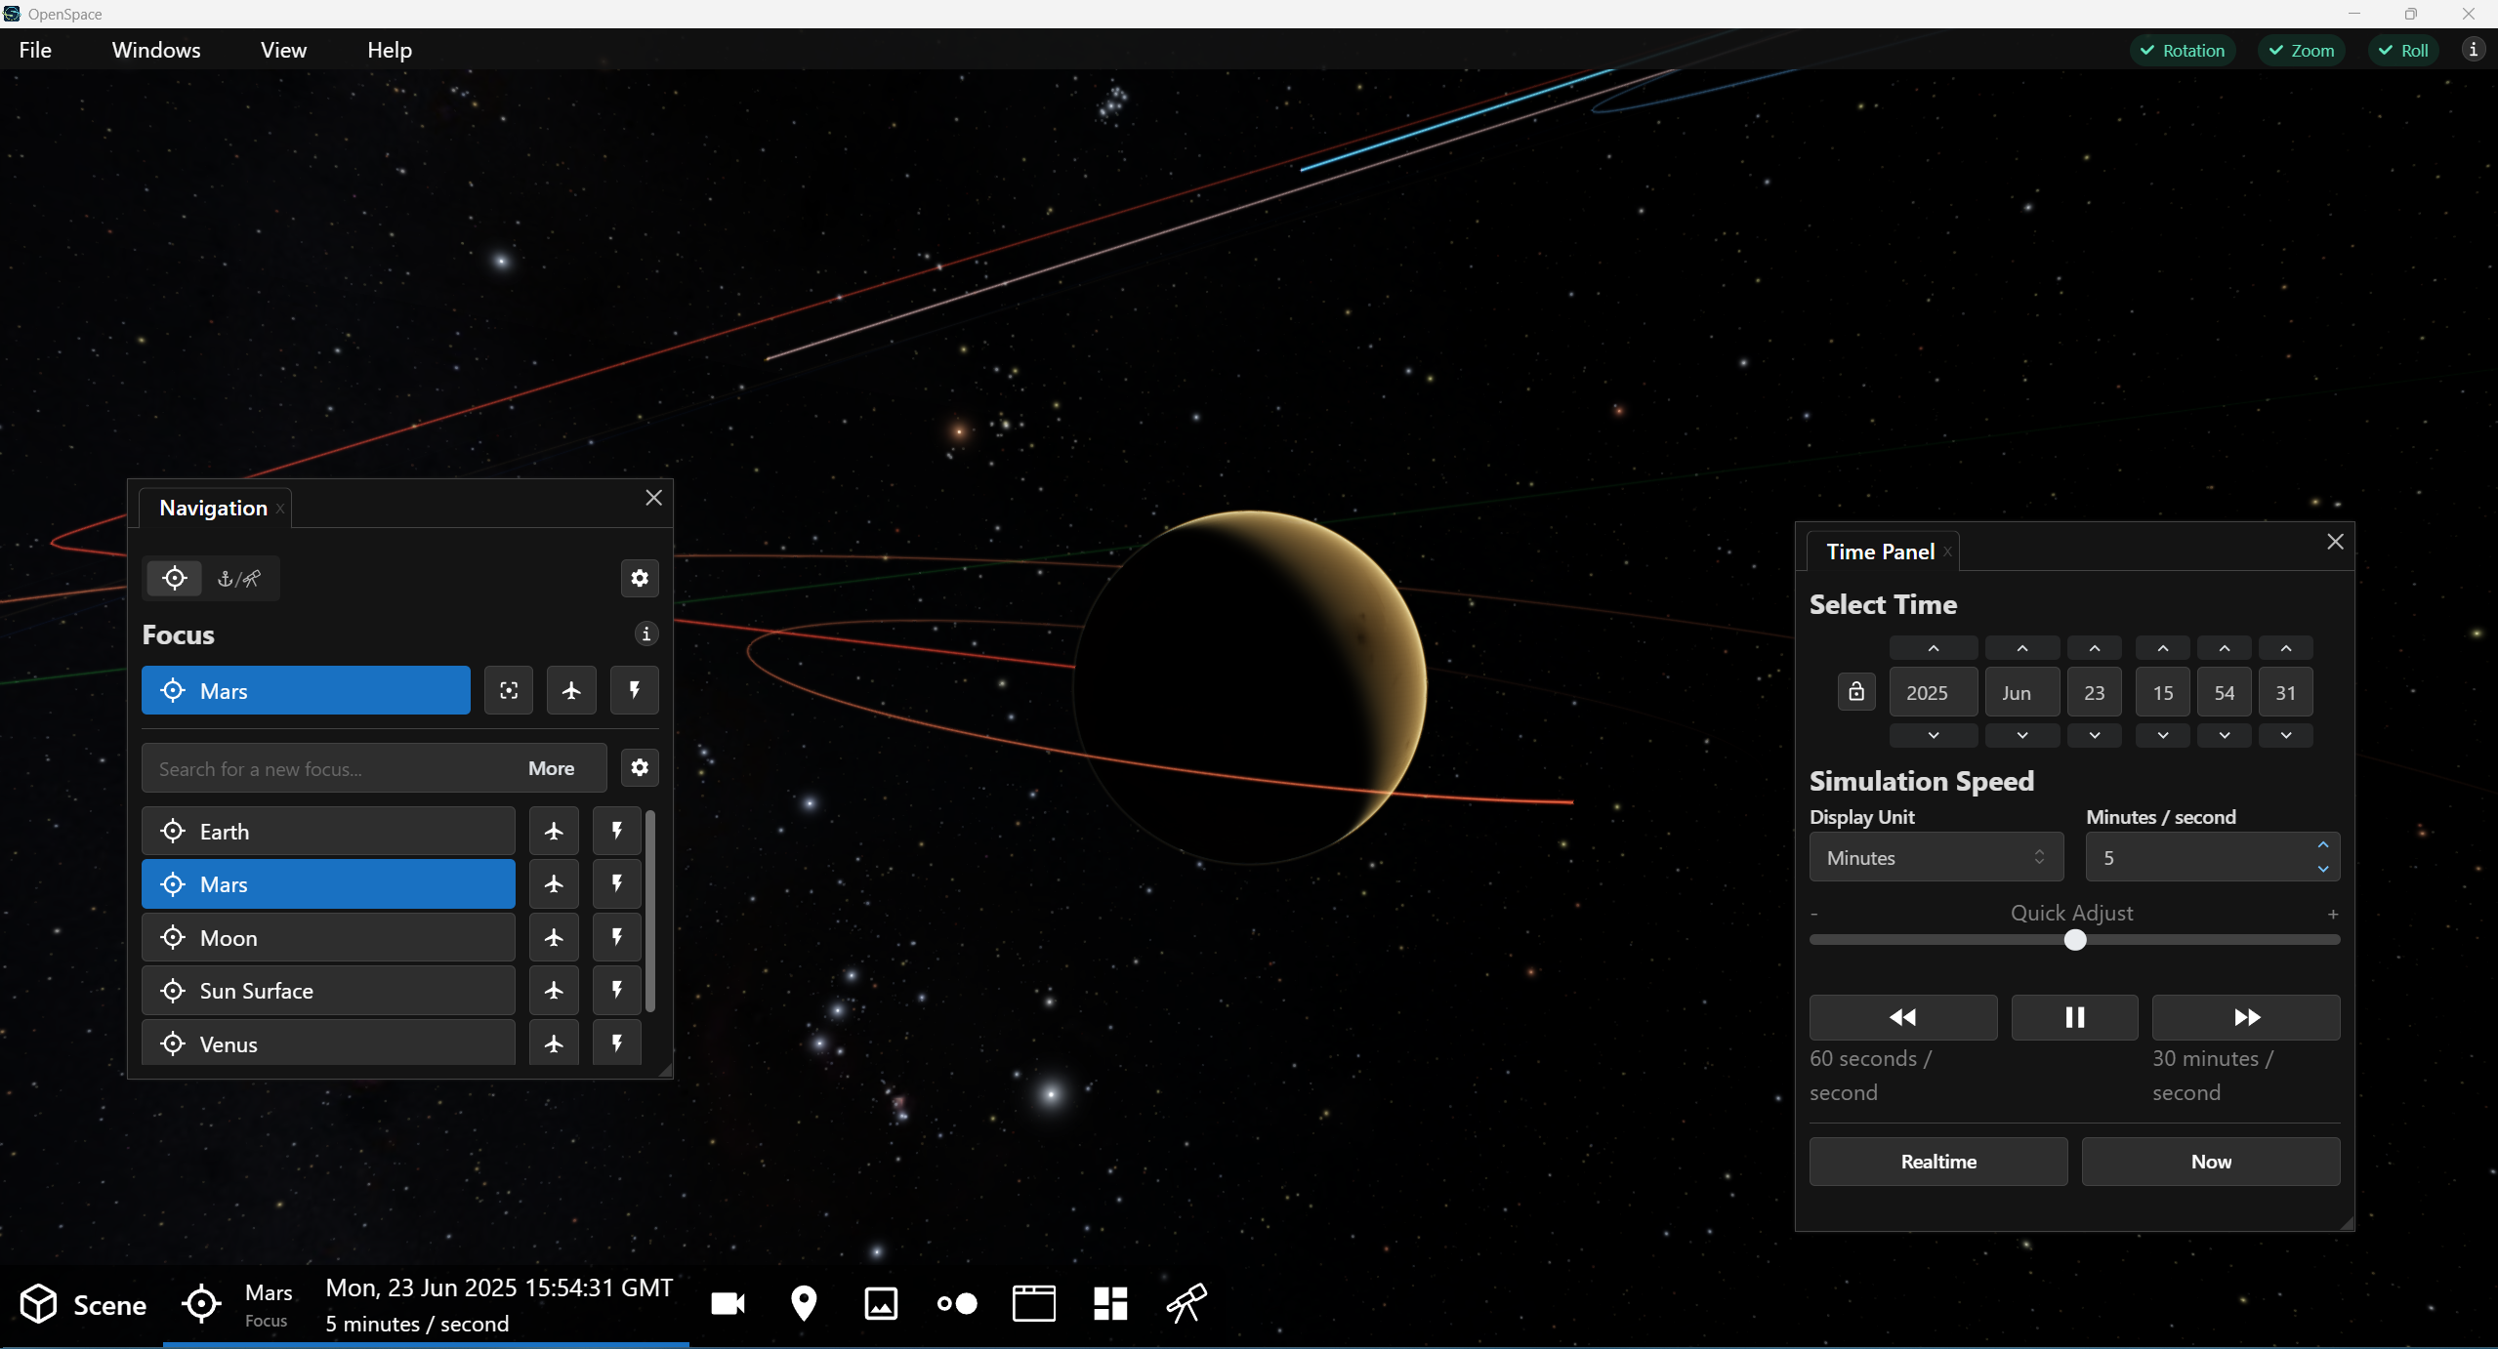Open the Windows menu
The width and height of the screenshot is (2498, 1349).
click(x=156, y=50)
